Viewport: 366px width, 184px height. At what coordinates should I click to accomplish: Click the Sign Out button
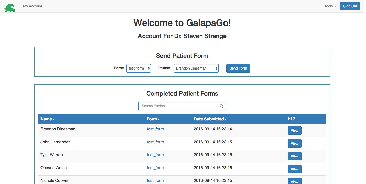click(x=350, y=6)
